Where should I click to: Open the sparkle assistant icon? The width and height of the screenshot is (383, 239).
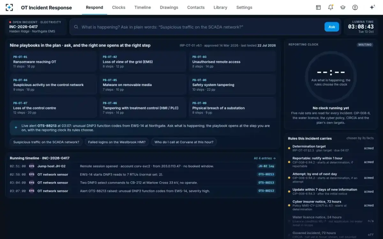372,7
